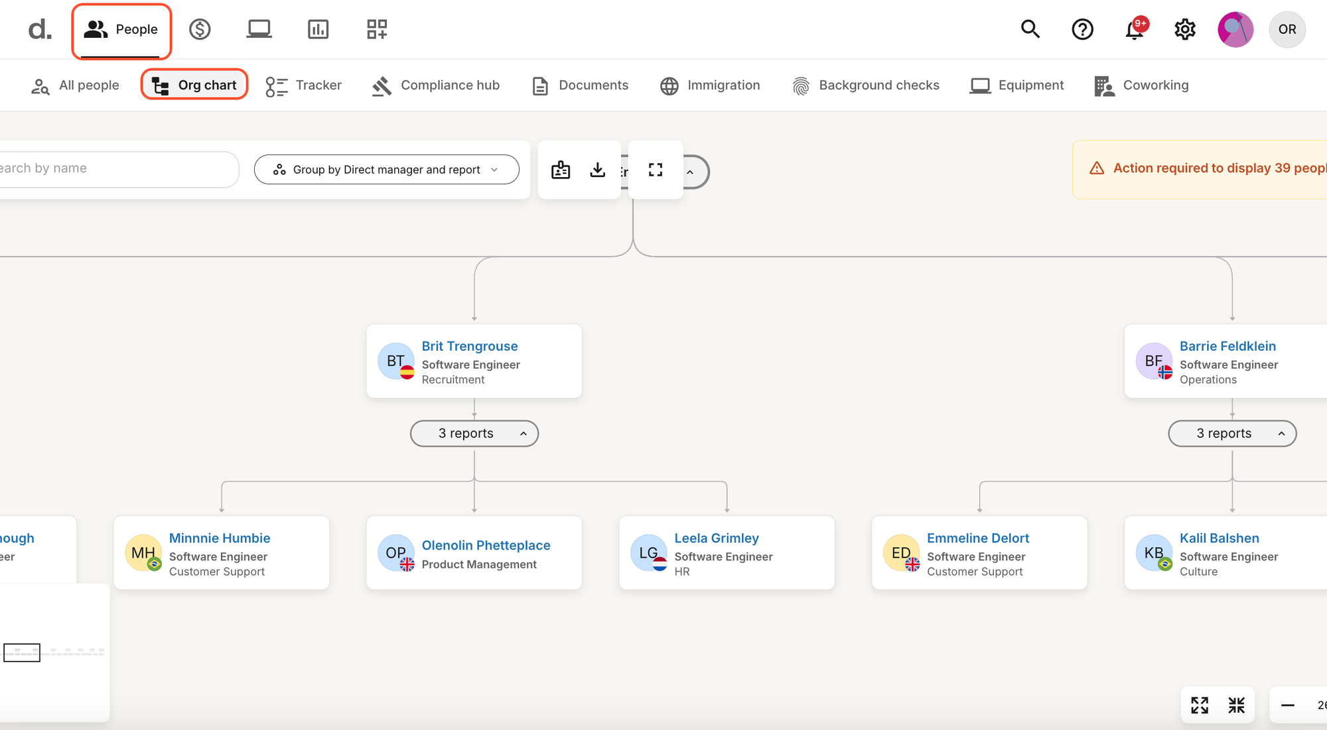The image size is (1327, 730).
Task: Open the Analytics chart icon
Action: [x=318, y=29]
